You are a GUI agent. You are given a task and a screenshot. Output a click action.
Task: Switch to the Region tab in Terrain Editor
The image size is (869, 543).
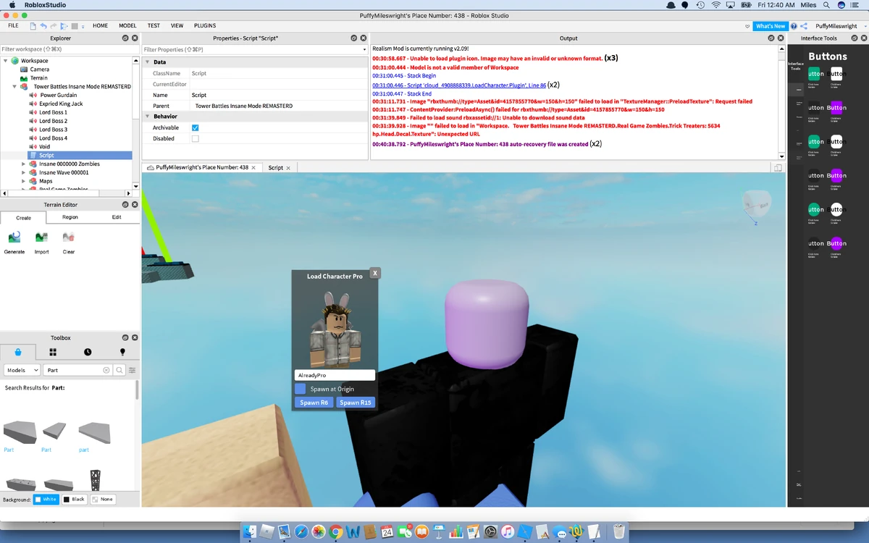tap(70, 217)
